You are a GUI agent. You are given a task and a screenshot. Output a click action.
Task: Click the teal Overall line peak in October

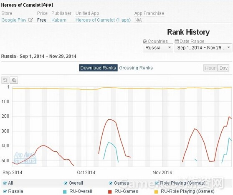tap(109, 143)
